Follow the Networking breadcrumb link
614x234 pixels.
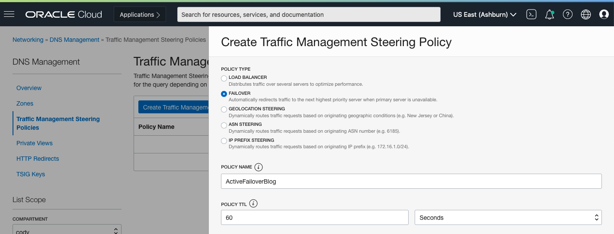[x=28, y=40]
